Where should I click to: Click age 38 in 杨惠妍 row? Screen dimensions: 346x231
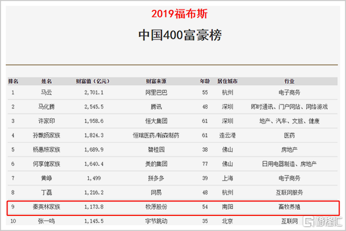click(x=205, y=150)
